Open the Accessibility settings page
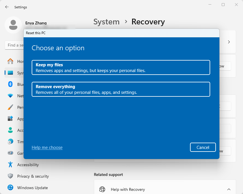243x194 pixels. [x=28, y=165]
